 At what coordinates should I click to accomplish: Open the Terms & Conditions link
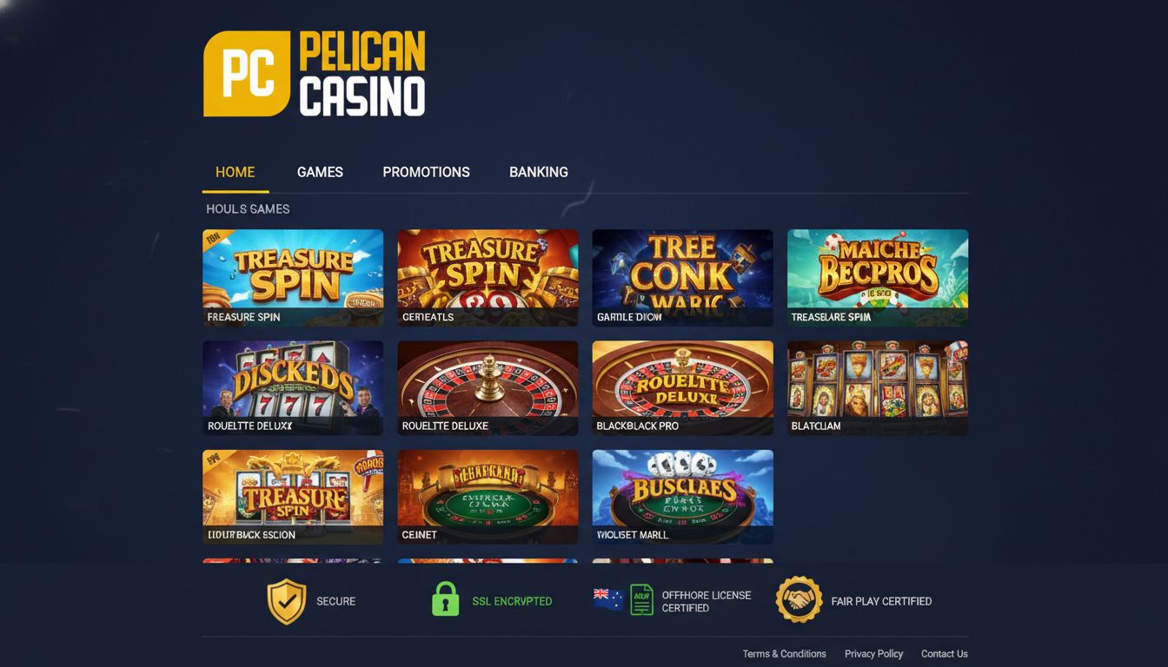coord(784,654)
